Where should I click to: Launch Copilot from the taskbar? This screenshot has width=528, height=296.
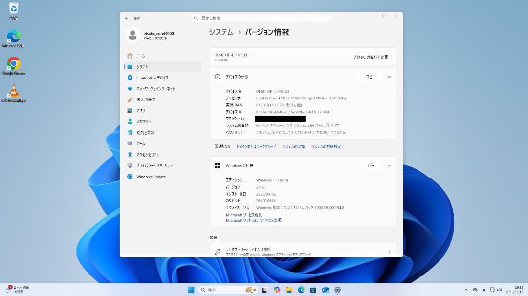277,290
